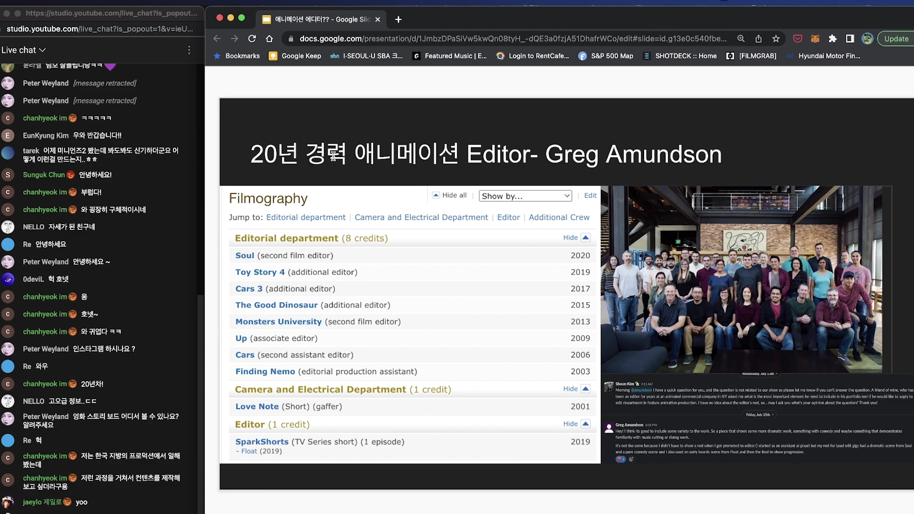Open the Featured Music bookmark
Screen dimensions: 914x514
449,56
